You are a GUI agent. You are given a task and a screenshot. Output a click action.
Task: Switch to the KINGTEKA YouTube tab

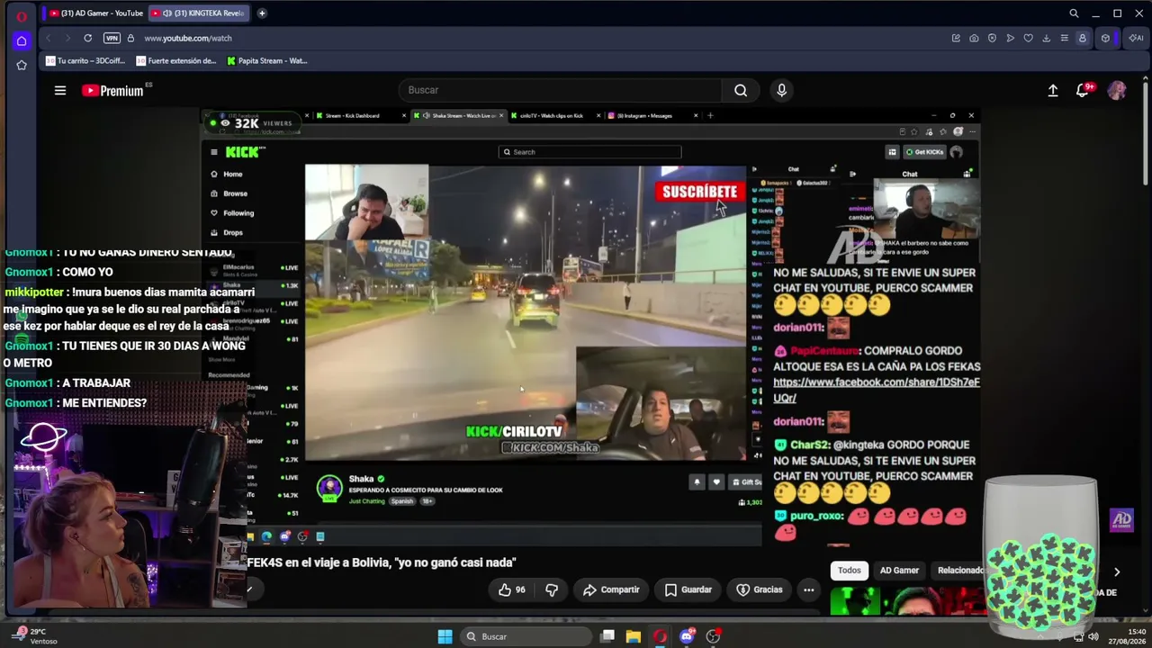(199, 13)
